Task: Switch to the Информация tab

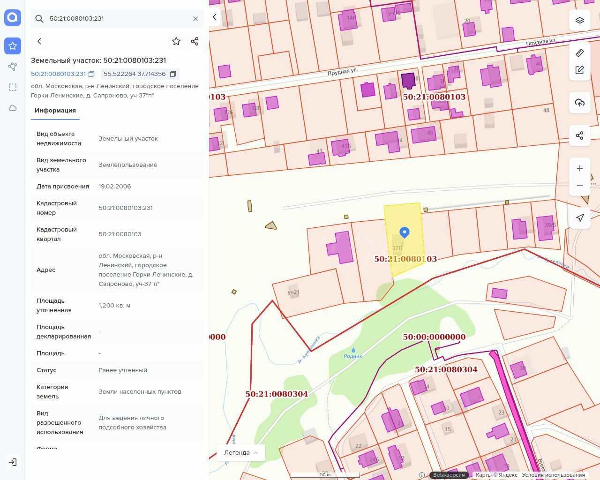Action: click(x=55, y=111)
